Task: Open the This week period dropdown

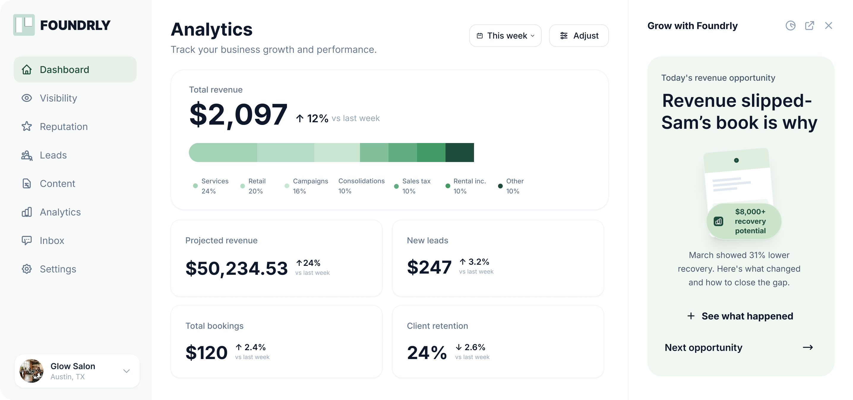Action: click(x=505, y=36)
